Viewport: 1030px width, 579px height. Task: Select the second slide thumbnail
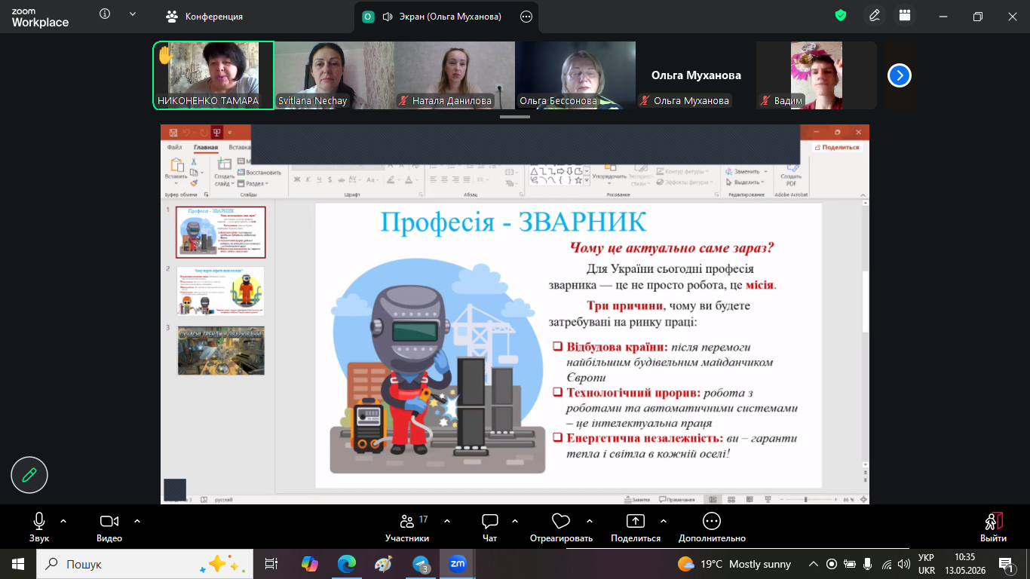click(221, 291)
